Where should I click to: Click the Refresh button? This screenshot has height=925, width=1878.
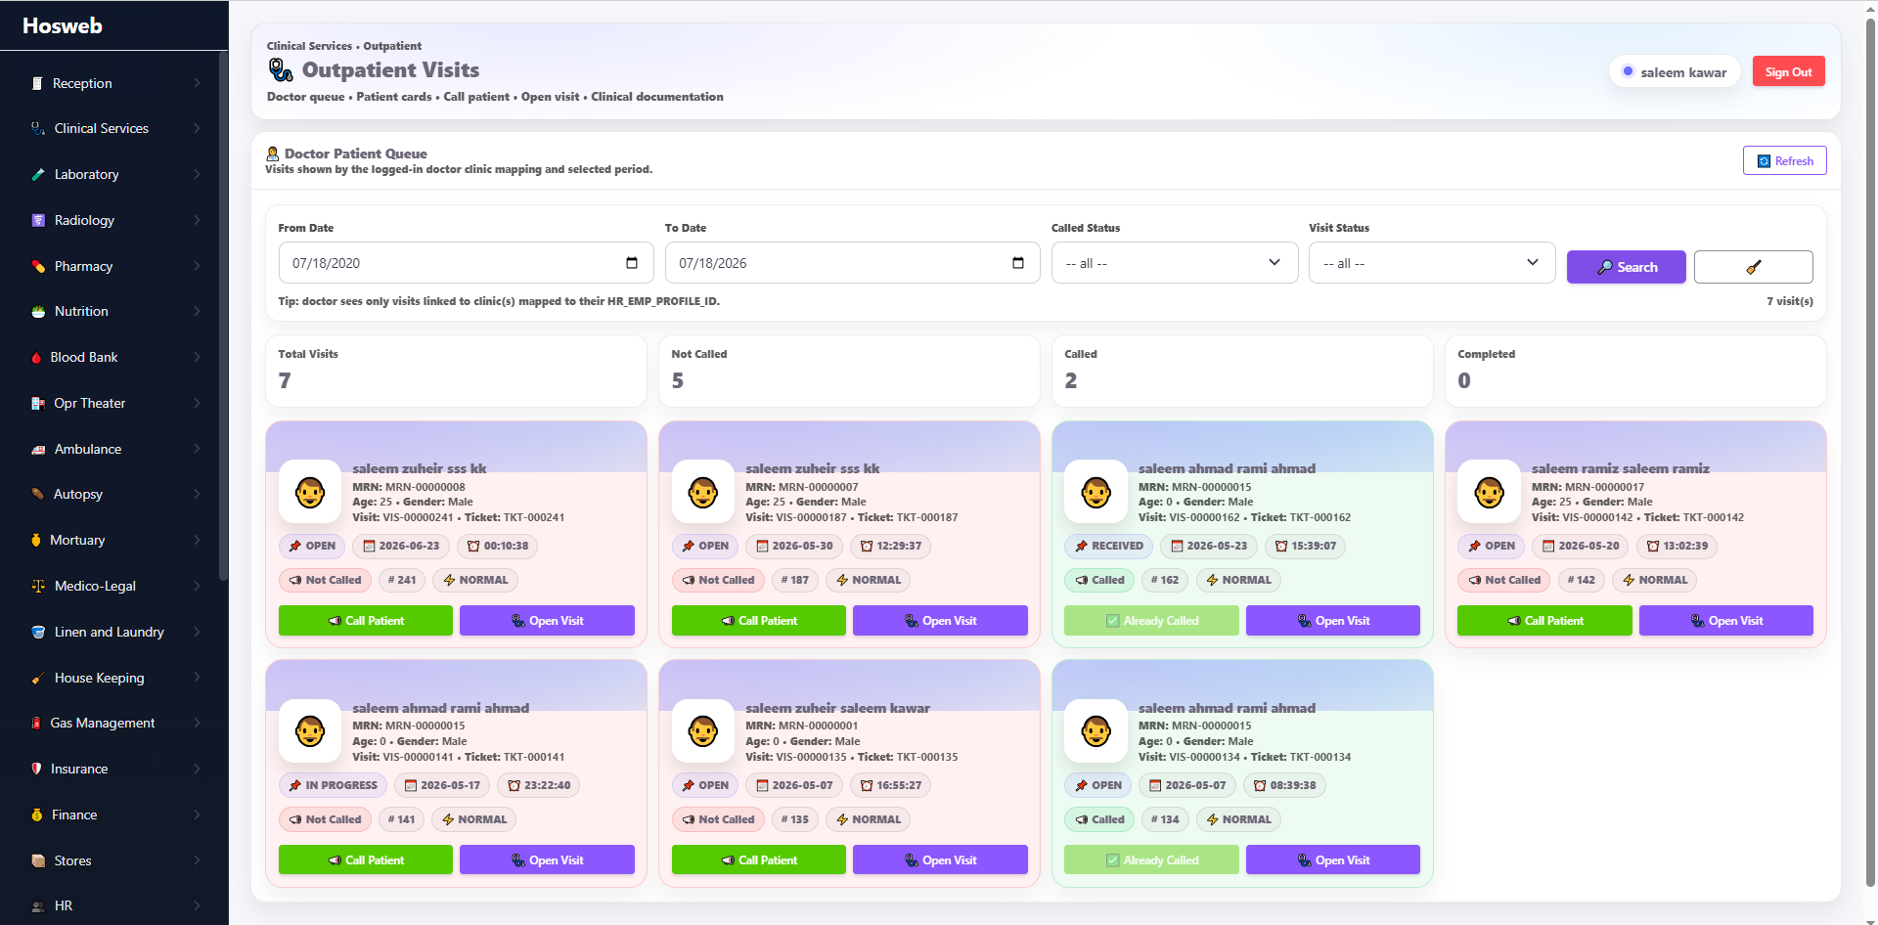(x=1784, y=161)
